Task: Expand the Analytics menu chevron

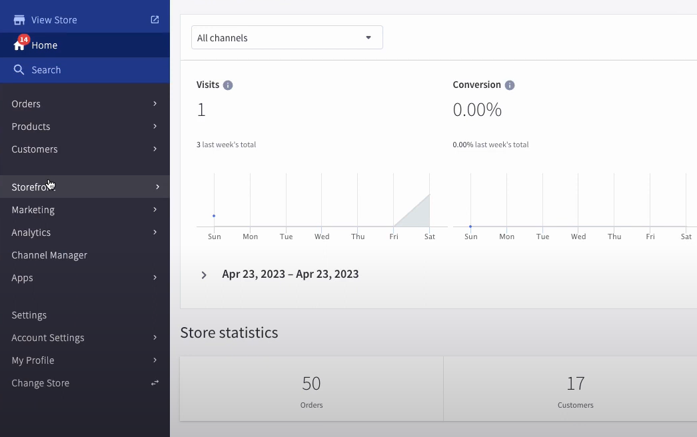Action: click(x=155, y=232)
